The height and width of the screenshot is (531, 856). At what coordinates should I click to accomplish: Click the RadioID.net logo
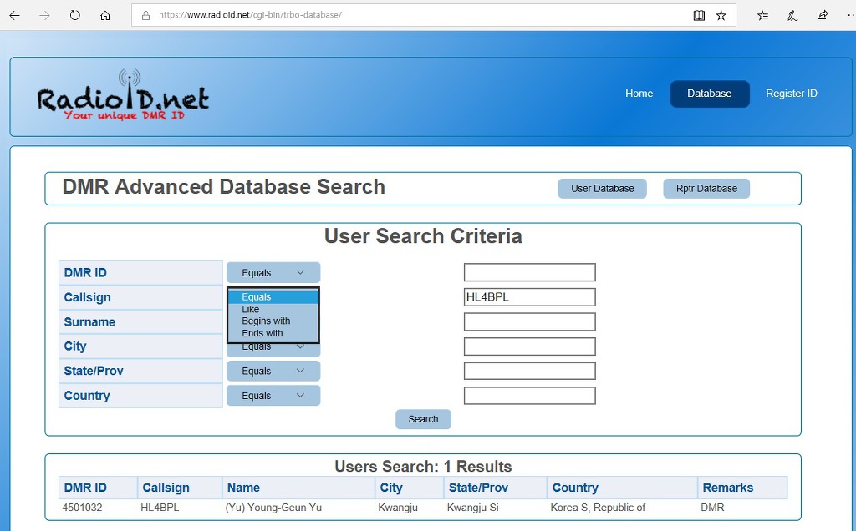(122, 96)
